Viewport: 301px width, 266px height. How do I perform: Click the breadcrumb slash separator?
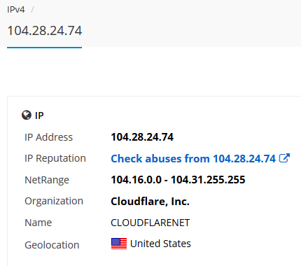(x=32, y=10)
